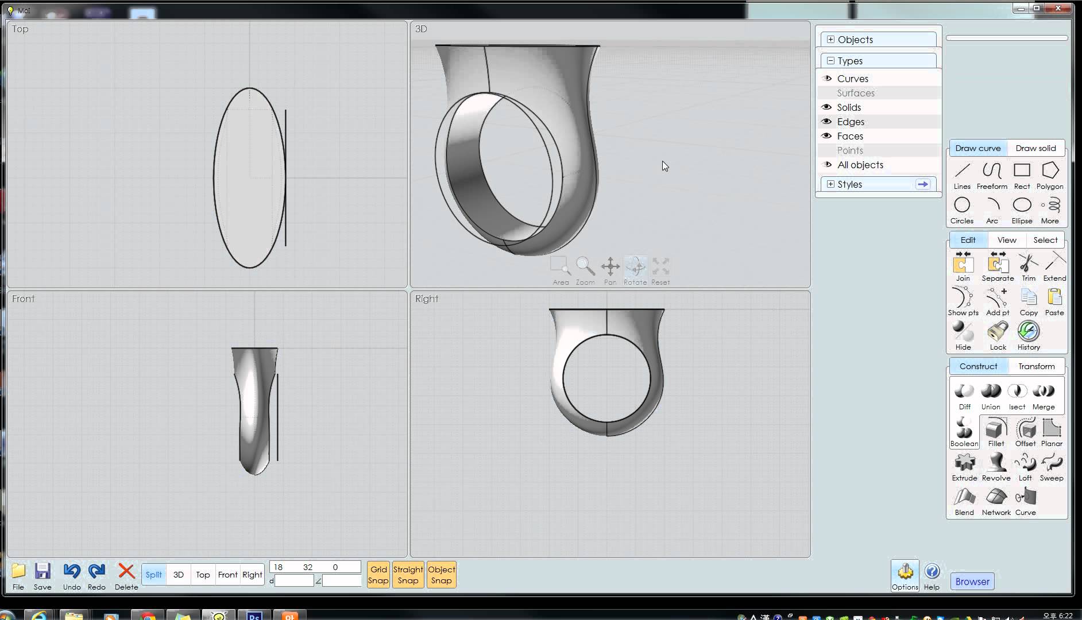The height and width of the screenshot is (620, 1082).
Task: Select the Loft tool
Action: pos(1025,467)
